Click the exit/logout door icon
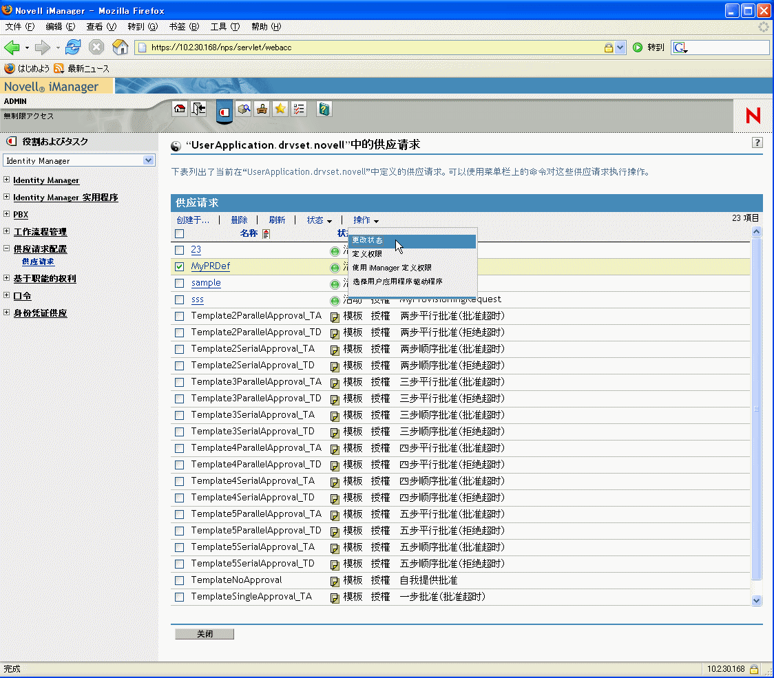Viewport: 774px width, 678px height. pos(198,109)
